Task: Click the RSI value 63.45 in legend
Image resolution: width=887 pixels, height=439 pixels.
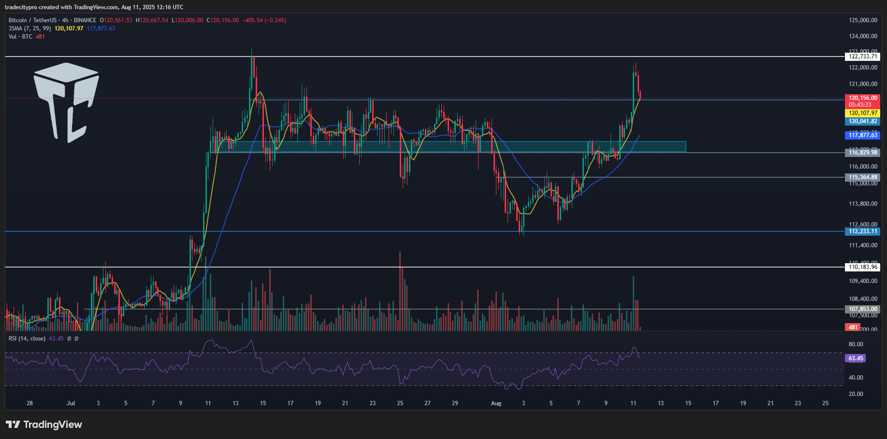Action: tap(56, 339)
